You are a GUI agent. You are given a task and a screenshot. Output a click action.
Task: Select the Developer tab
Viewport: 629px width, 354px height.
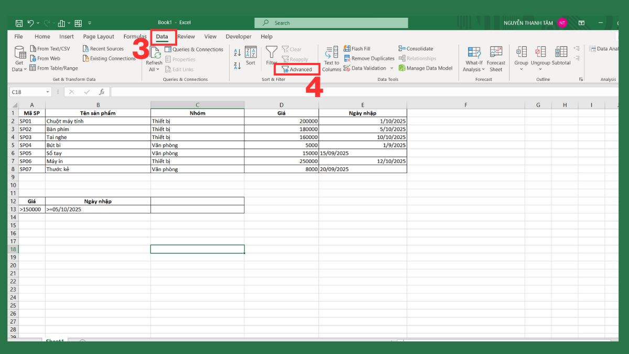click(x=238, y=37)
